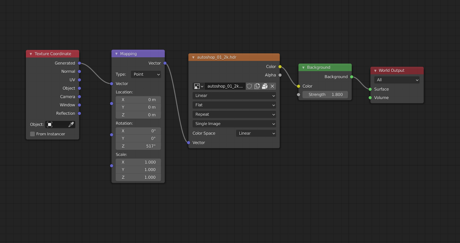Open the World Output All target dropdown
The image size is (460, 243).
click(x=397, y=80)
